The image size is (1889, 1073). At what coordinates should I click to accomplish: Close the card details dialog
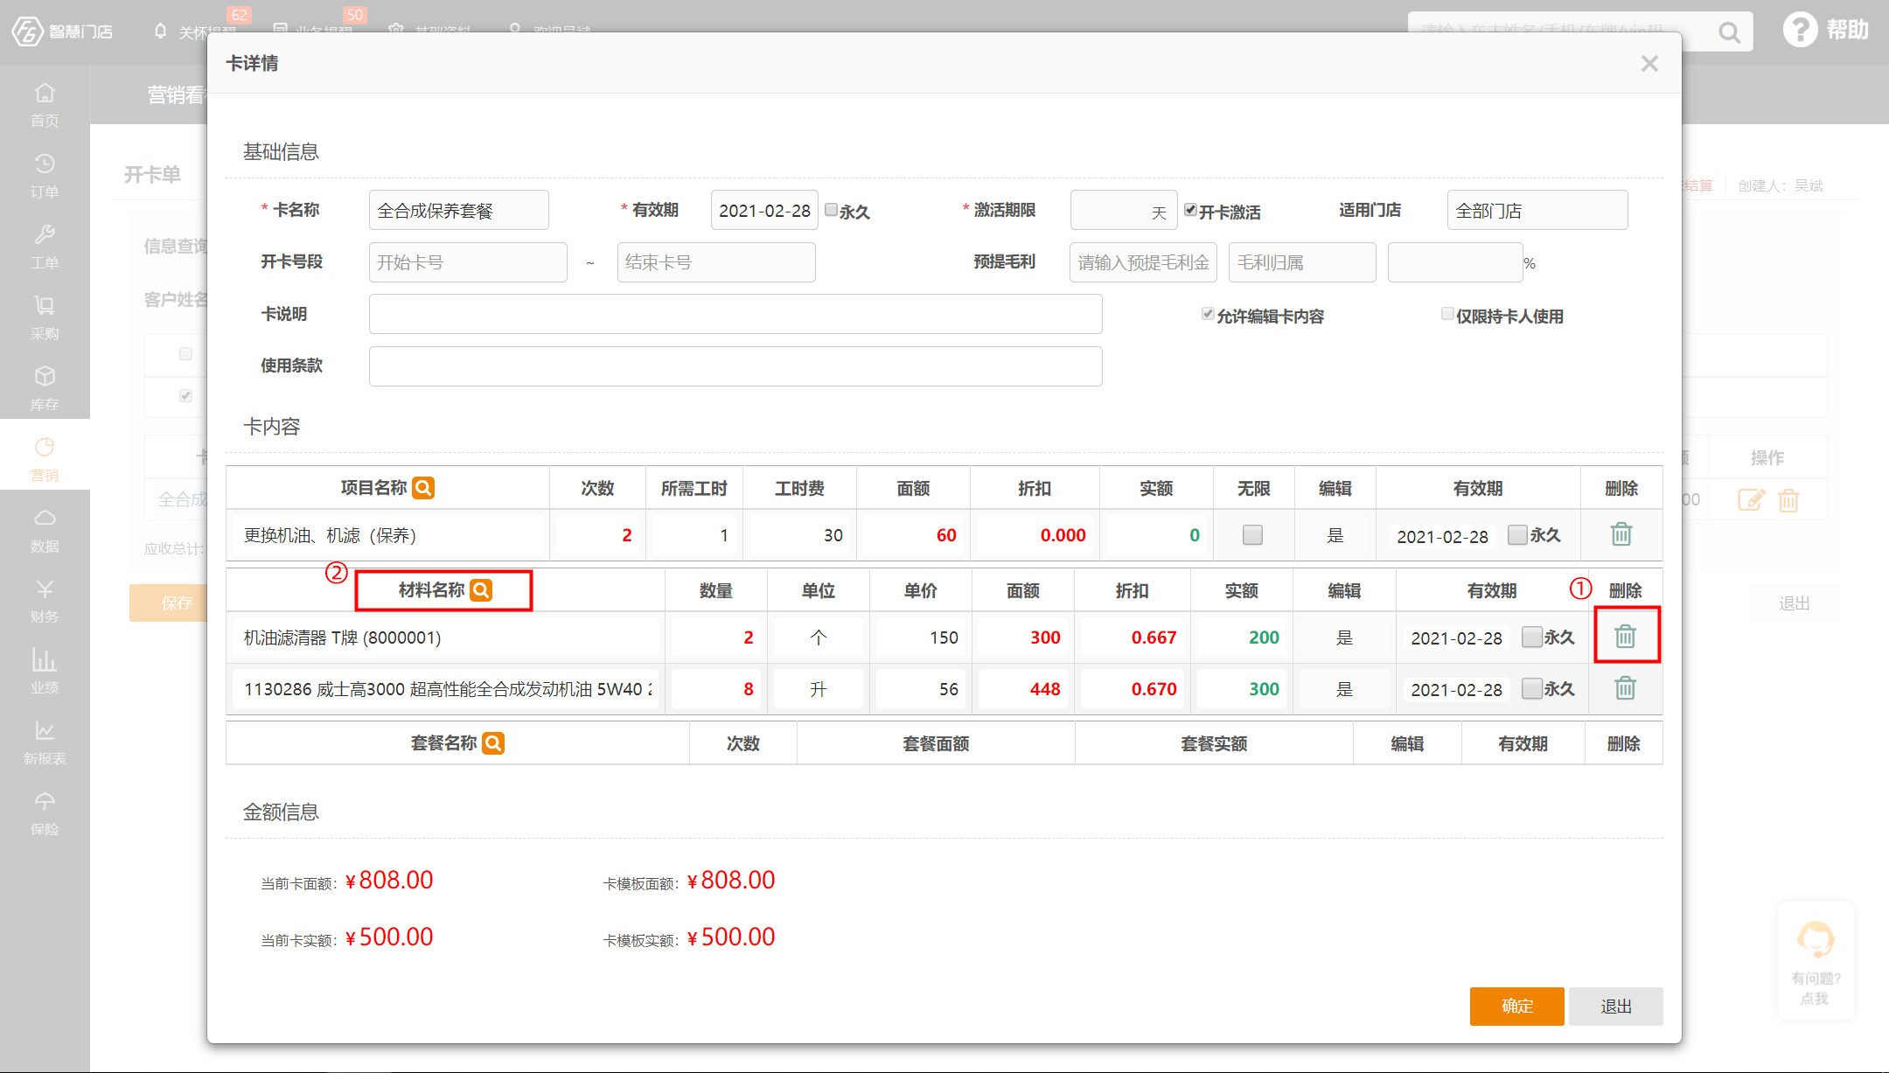click(x=1649, y=64)
